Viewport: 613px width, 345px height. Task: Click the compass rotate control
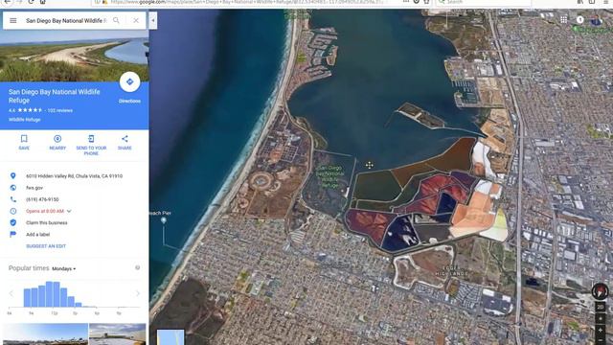pos(600,291)
